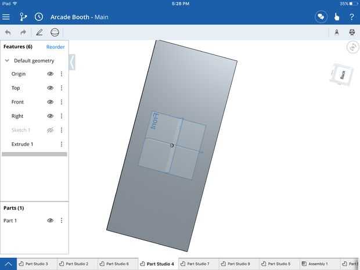Open the Origin options menu
The width and height of the screenshot is (360, 270).
pos(62,74)
